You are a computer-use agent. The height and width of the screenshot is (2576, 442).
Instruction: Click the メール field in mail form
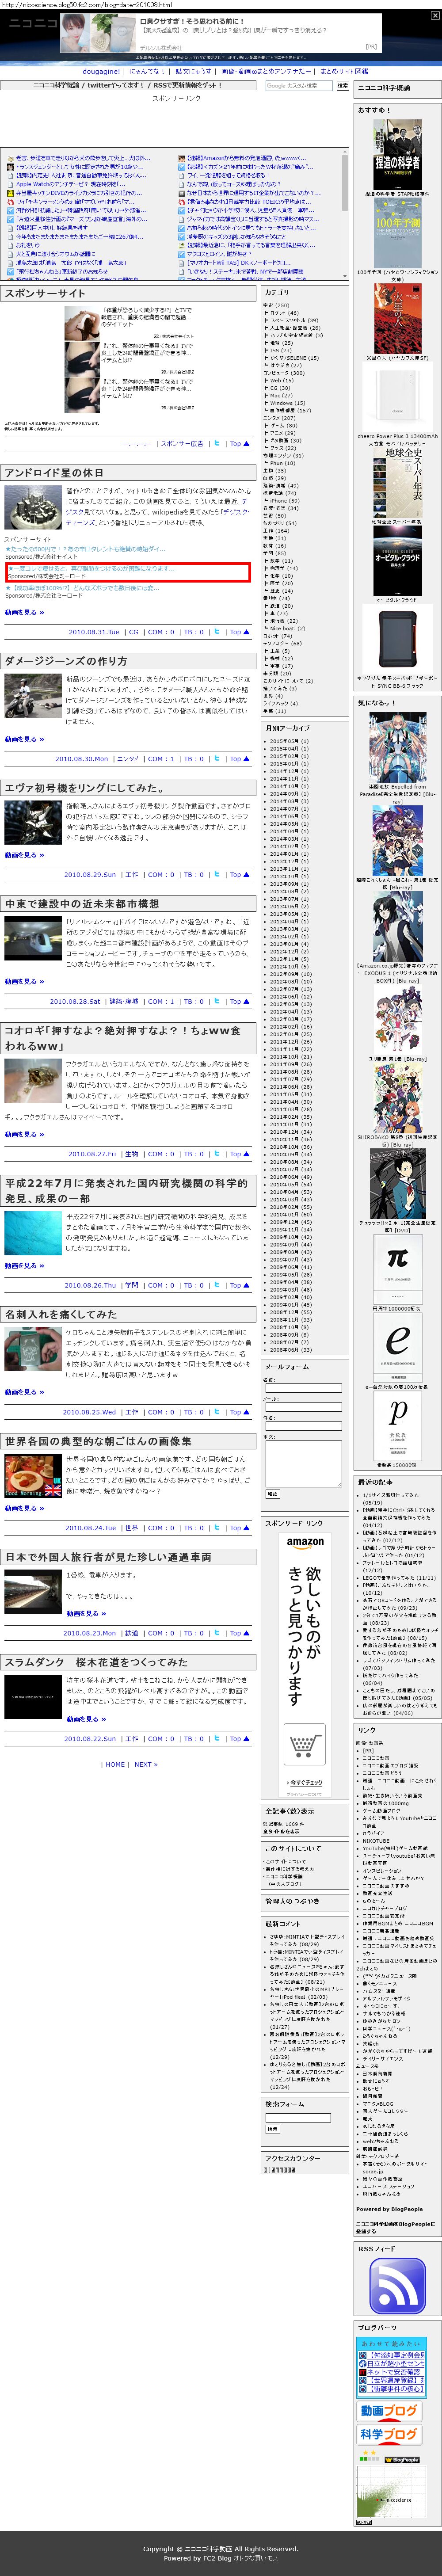pyautogui.click(x=303, y=1407)
